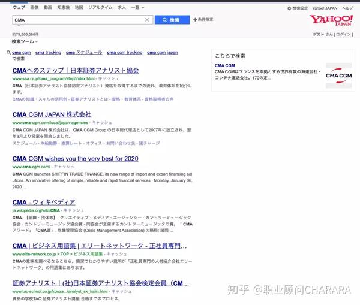Open sublink 諸チャージ
Image resolution: width=360 pixels, height=305 pixels.
tap(149, 143)
